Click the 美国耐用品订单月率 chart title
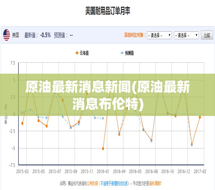This screenshot has height=190, width=215. pos(107,11)
